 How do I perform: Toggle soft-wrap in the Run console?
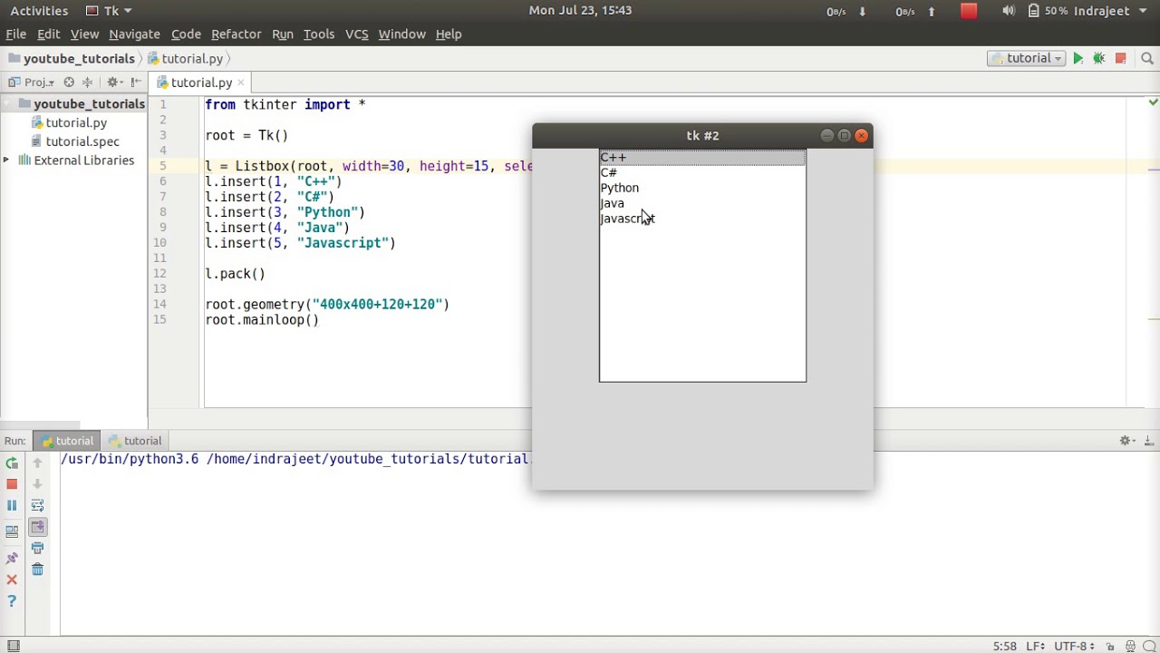tap(37, 505)
